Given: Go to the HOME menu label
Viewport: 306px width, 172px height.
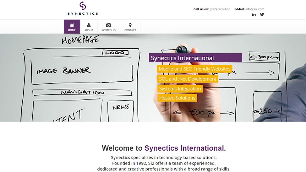Looking at the screenshot, I should point(72,30).
